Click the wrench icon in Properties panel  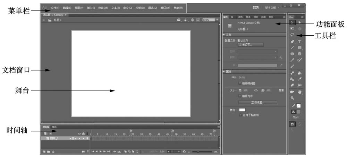click(x=281, y=58)
